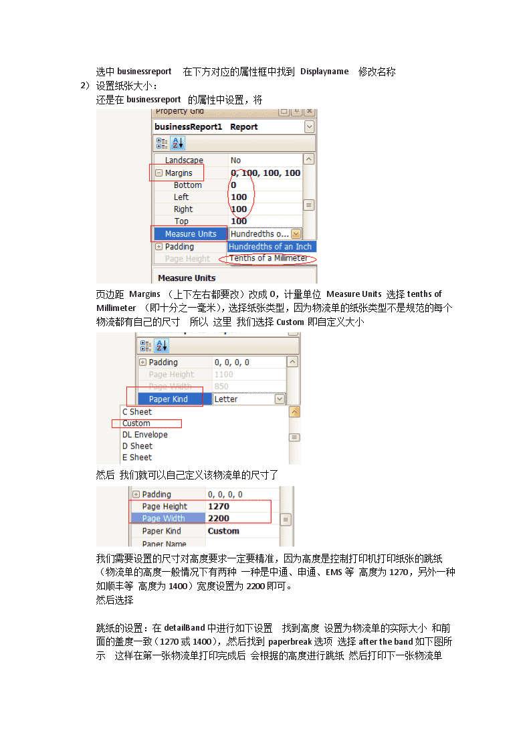Click Alphabetical sort icon in first property grid

coord(178,142)
